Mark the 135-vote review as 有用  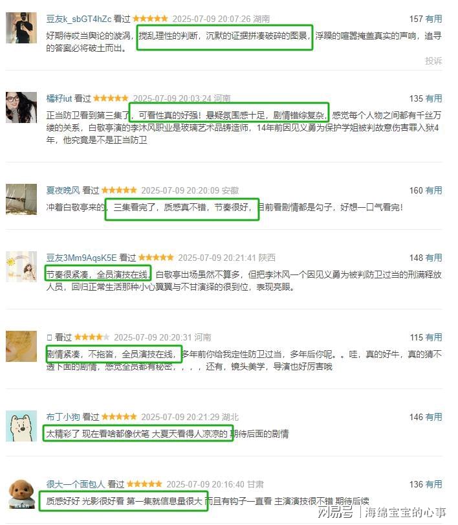[434, 98]
